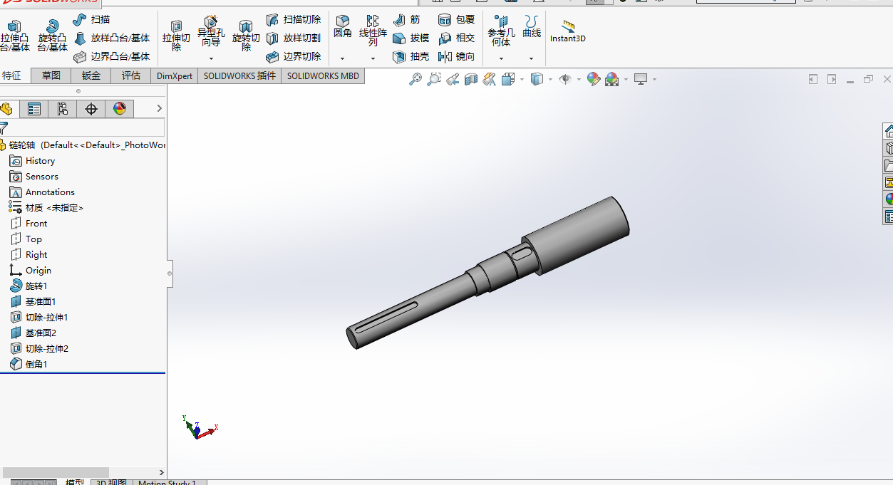This screenshot has height=485, width=893.
Task: Open the Hide/Show Items dropdown arrow
Action: coord(579,79)
